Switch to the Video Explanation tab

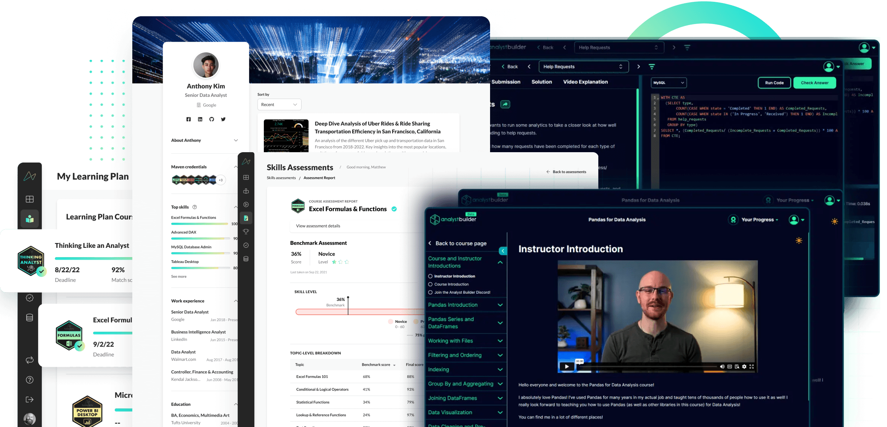point(585,82)
